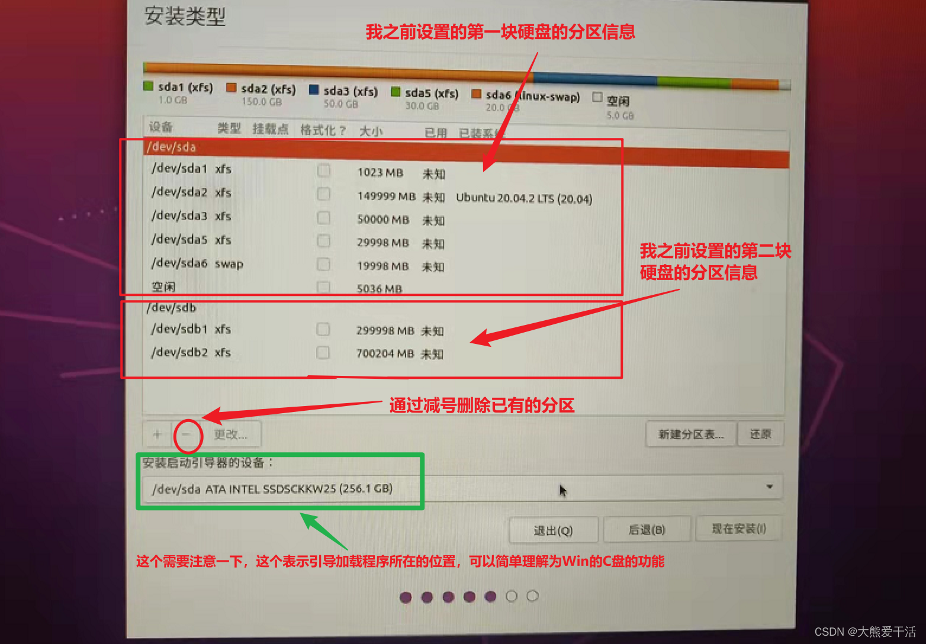This screenshot has height=644, width=926.
Task: Click the 安装类型 page title
Action: click(185, 16)
